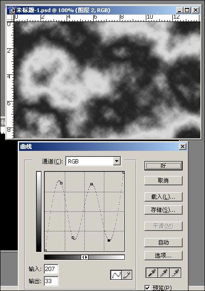Toggle the gradient direction arrows below grid

pos(84,257)
